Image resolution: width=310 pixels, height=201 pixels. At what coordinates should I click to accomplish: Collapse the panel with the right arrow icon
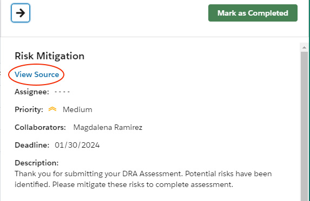[21, 13]
